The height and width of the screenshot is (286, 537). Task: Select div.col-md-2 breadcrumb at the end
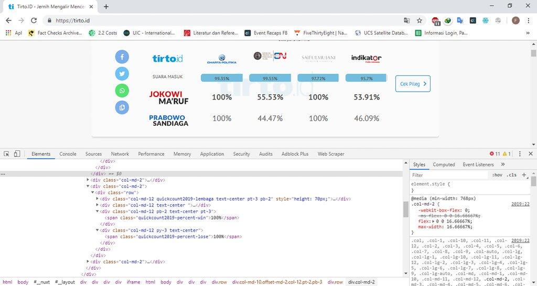(361, 282)
